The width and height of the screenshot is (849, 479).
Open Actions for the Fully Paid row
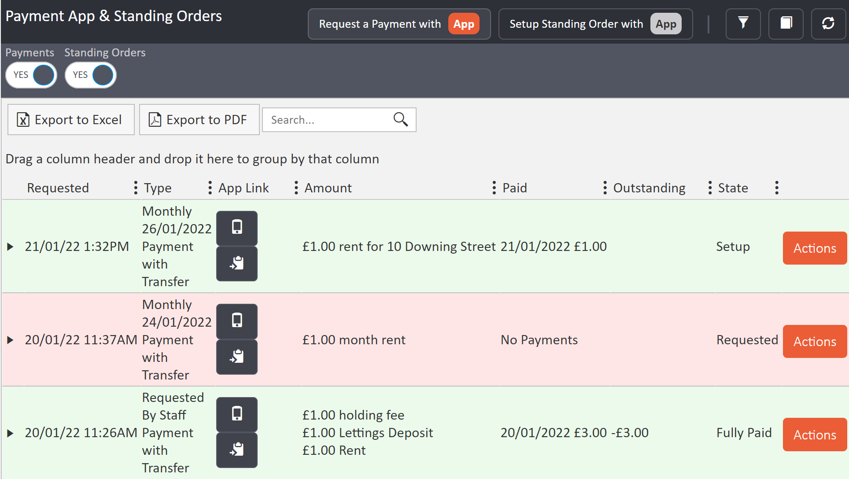815,435
